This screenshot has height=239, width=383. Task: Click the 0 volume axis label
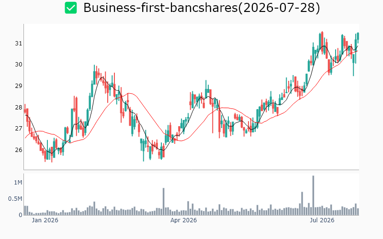(x=21, y=215)
